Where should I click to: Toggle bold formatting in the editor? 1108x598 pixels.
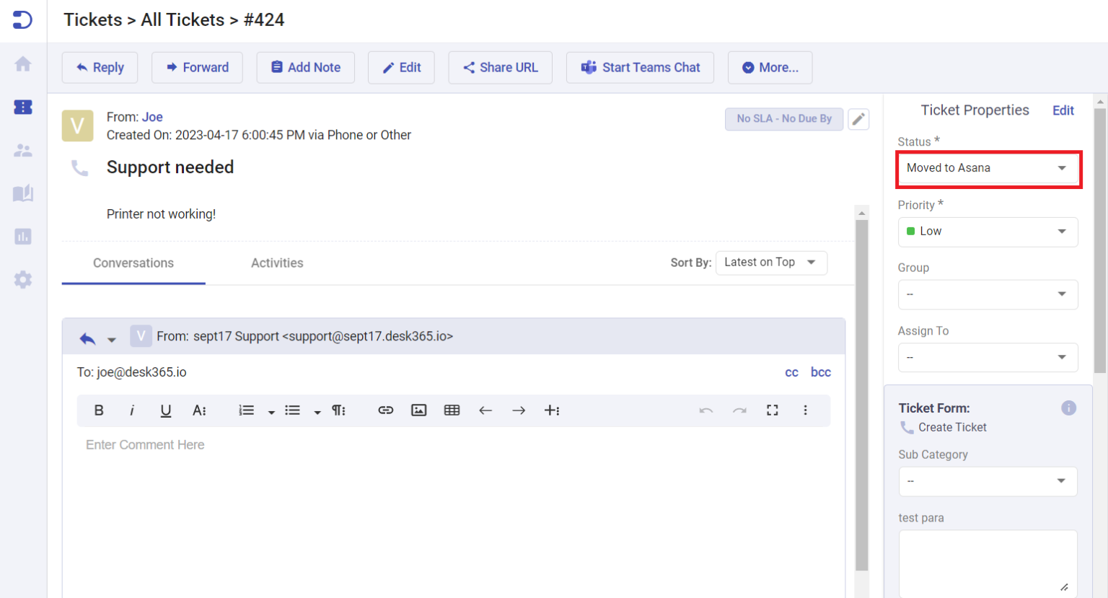[99, 410]
